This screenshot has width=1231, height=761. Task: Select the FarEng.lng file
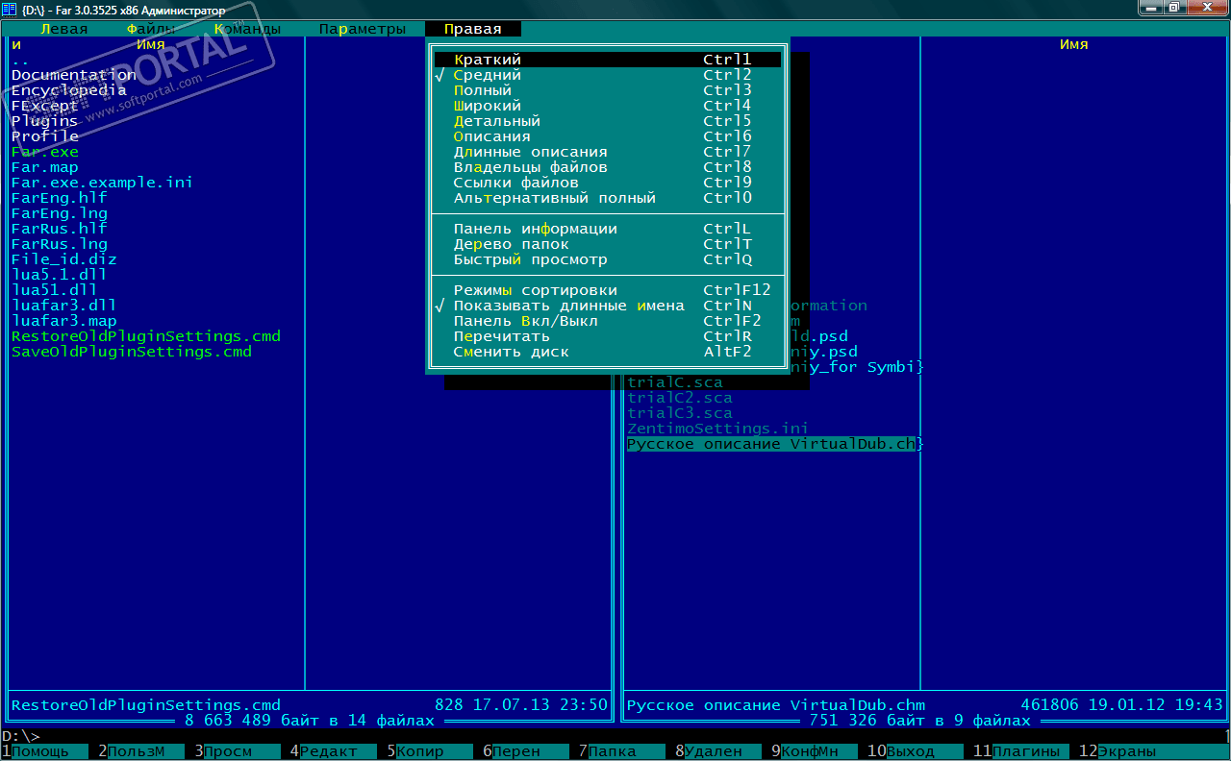tap(60, 213)
